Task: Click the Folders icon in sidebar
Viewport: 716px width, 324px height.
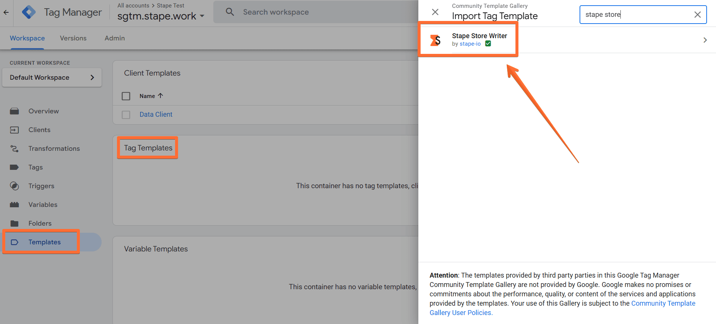Action: click(x=15, y=223)
